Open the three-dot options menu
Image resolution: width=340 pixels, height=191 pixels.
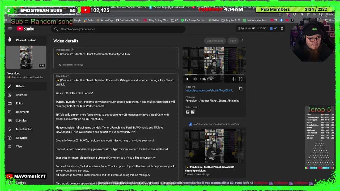(x=242, y=41)
